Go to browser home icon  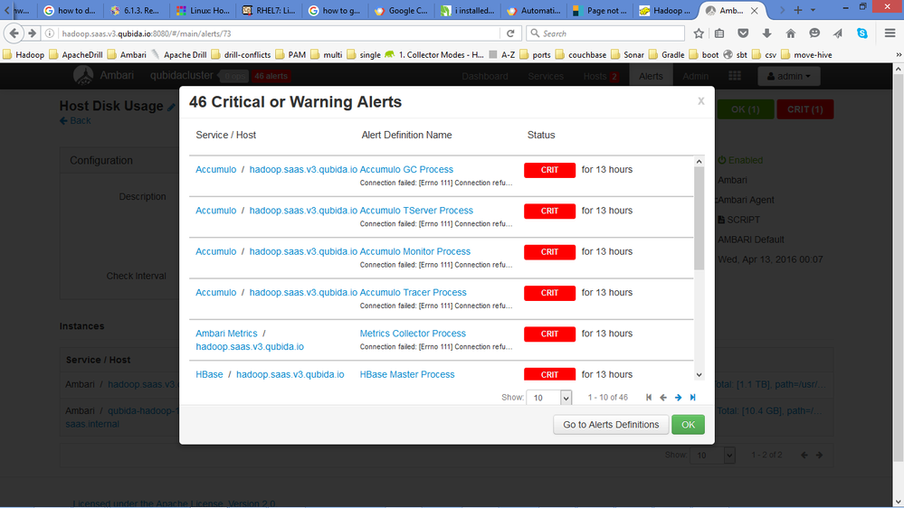(790, 33)
